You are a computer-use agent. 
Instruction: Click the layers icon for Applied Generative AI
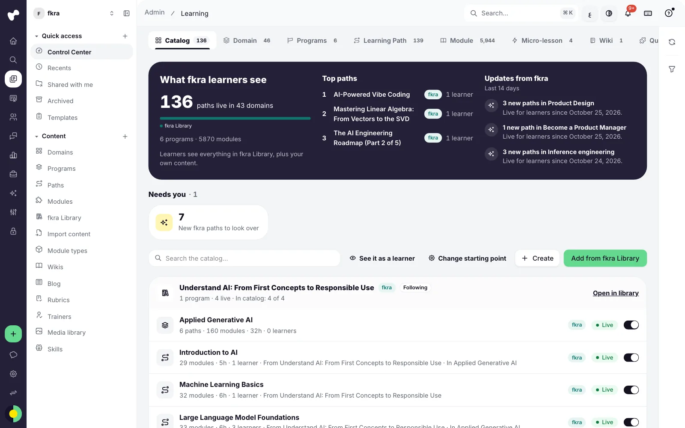click(x=165, y=325)
